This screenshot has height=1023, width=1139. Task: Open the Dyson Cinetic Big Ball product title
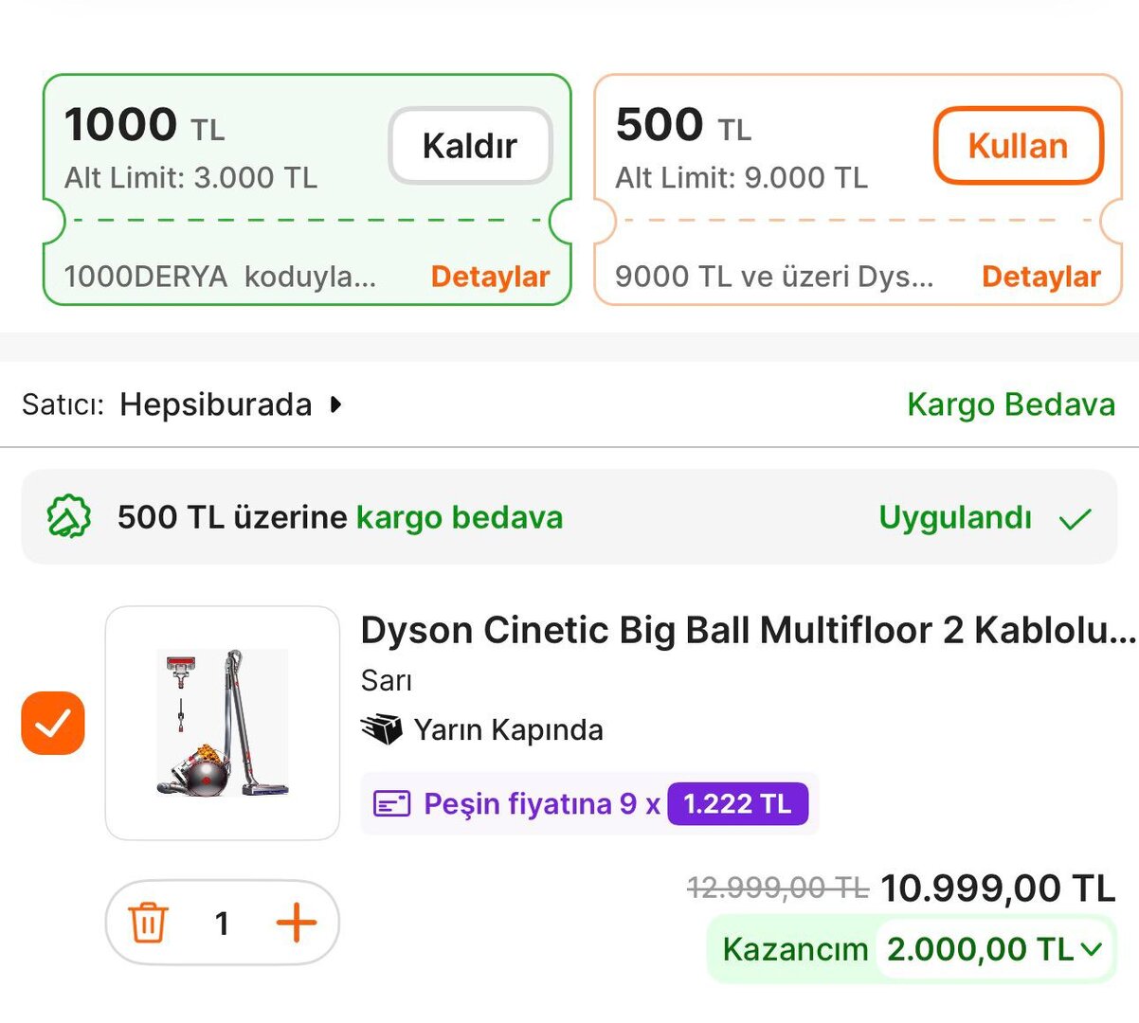[x=747, y=630]
